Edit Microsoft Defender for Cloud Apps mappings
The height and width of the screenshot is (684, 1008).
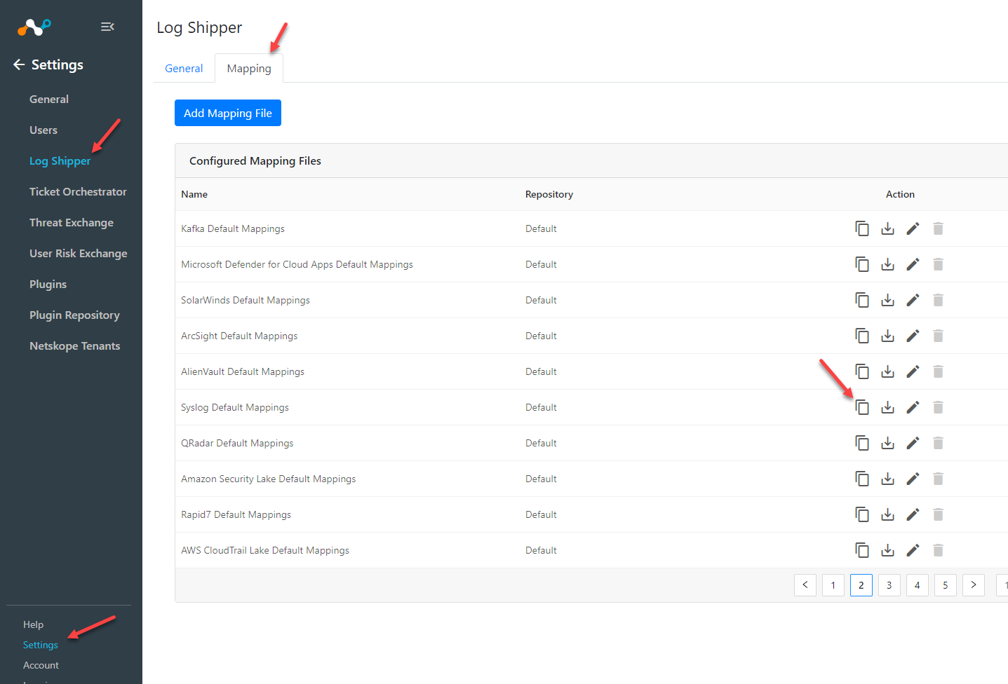(x=913, y=264)
